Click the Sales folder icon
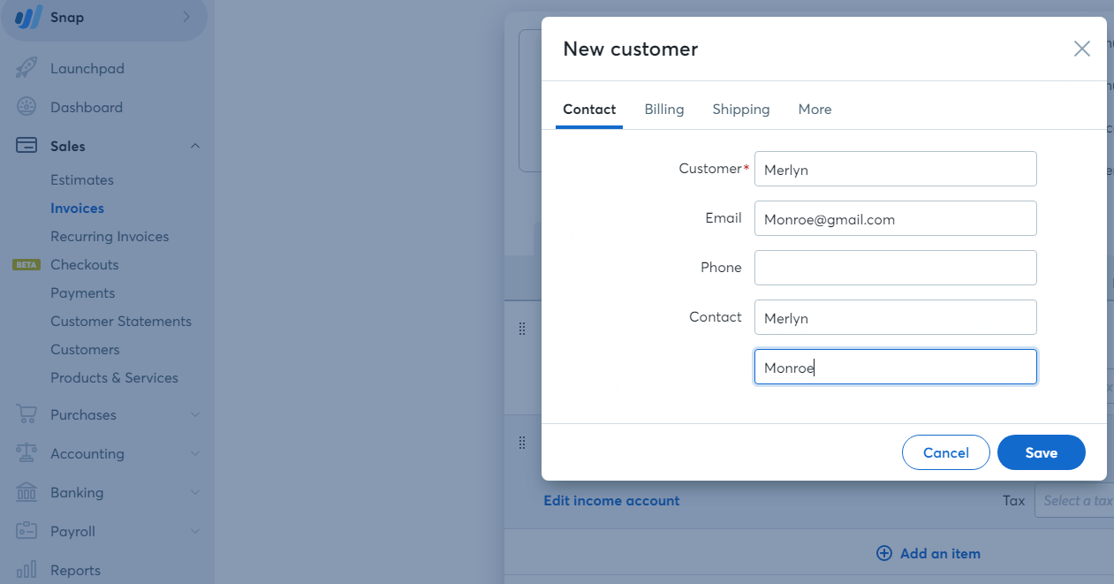 click(x=25, y=146)
